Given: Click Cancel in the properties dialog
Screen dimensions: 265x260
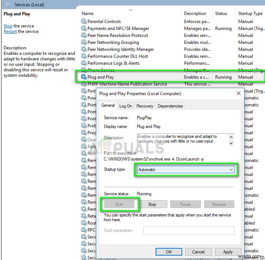Looking at the screenshot, I should (x=198, y=252).
